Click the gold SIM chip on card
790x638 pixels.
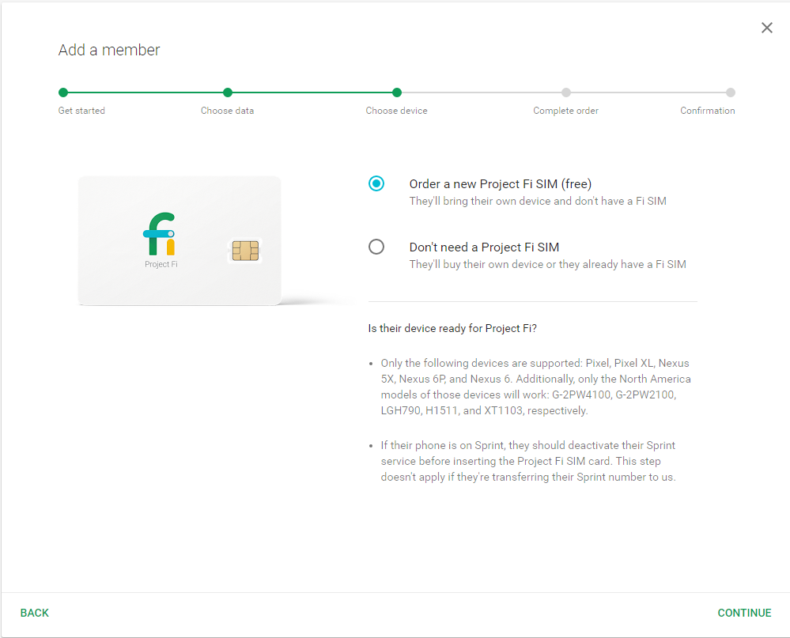245,251
